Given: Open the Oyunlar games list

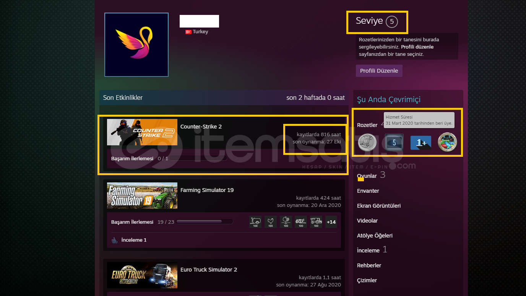Looking at the screenshot, I should point(367,176).
